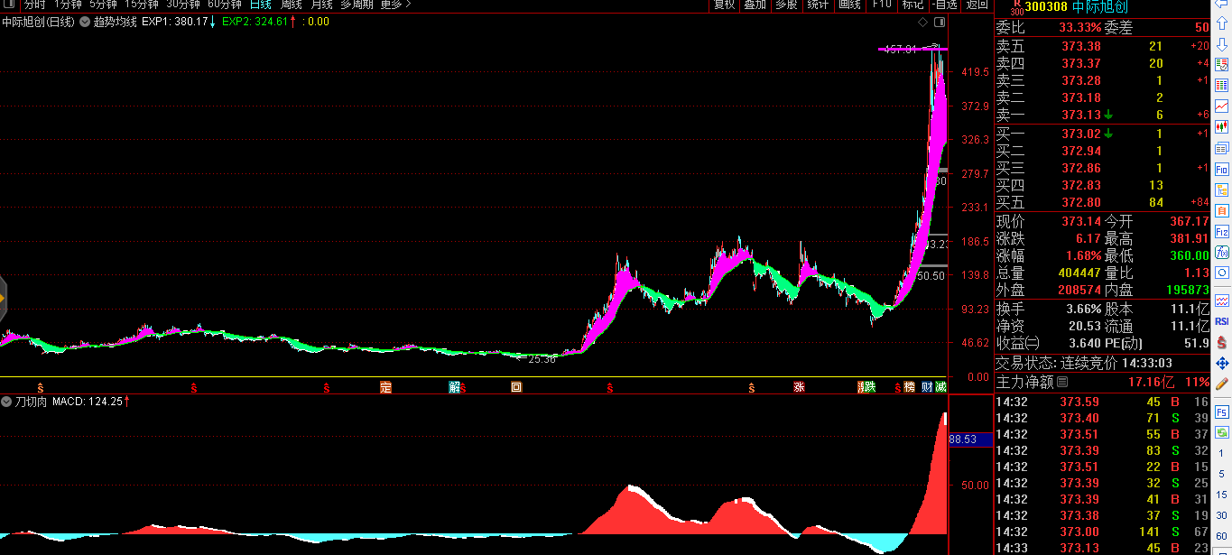Click the 买一 price 373.02
The image size is (1232, 555).
[x=1081, y=134]
